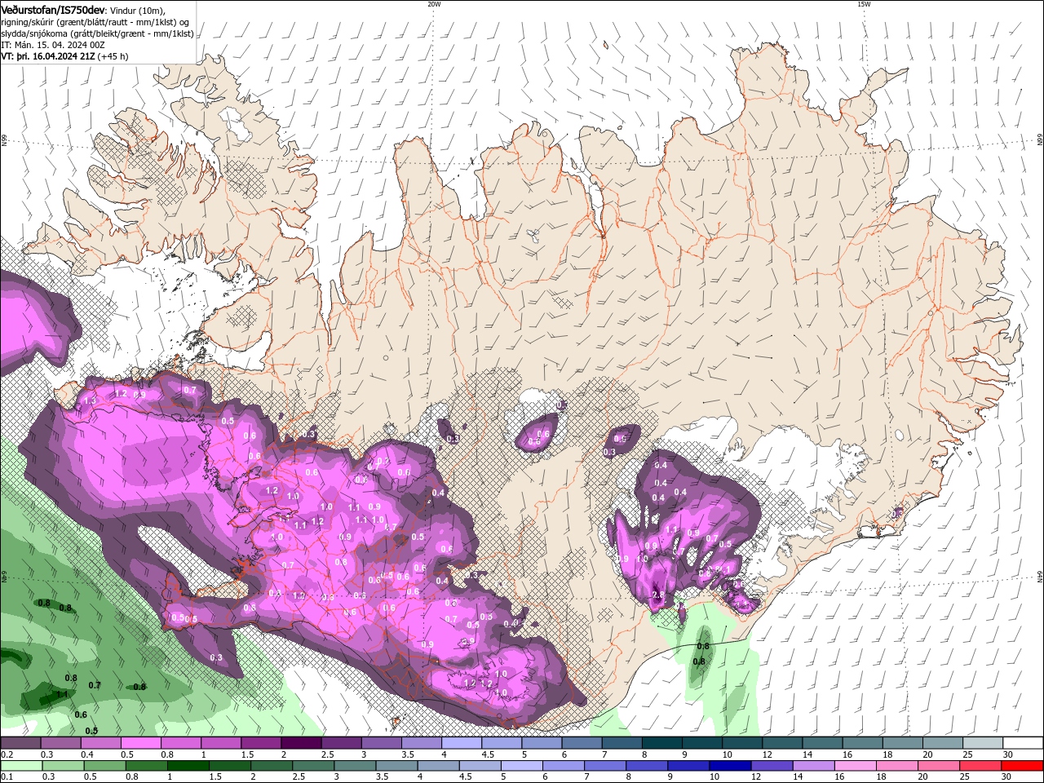Click rain legend swatch between 2.5 and 3
Viewport: 1044px width, 783px height.
click(314, 766)
